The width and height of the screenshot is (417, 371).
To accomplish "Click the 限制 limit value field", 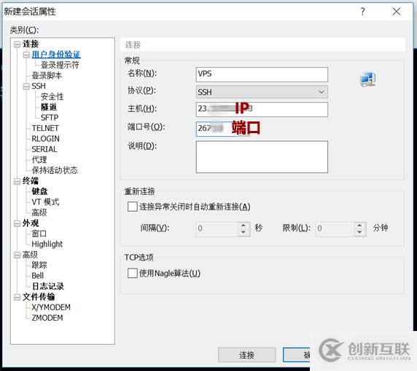I will [x=335, y=228].
